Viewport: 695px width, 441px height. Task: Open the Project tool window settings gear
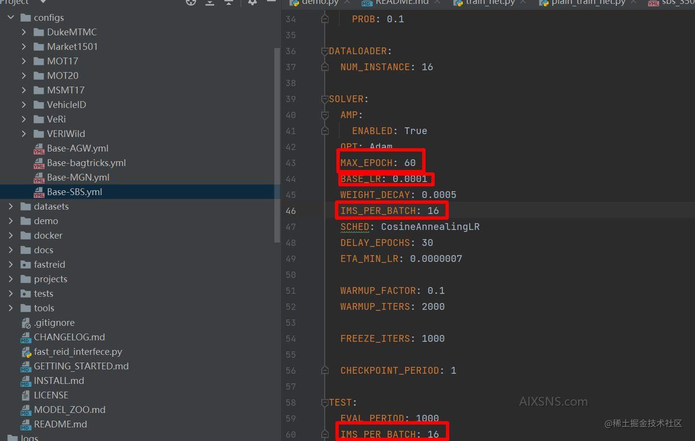252,2
